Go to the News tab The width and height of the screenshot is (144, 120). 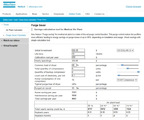[x=34, y=14]
